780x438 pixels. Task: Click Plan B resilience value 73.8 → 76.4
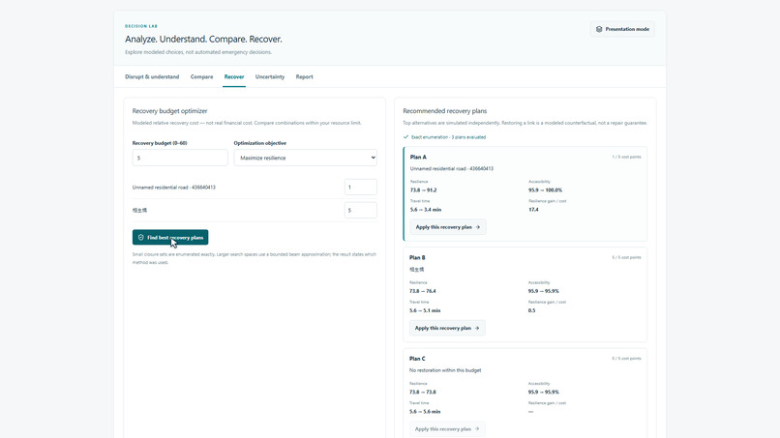click(422, 291)
